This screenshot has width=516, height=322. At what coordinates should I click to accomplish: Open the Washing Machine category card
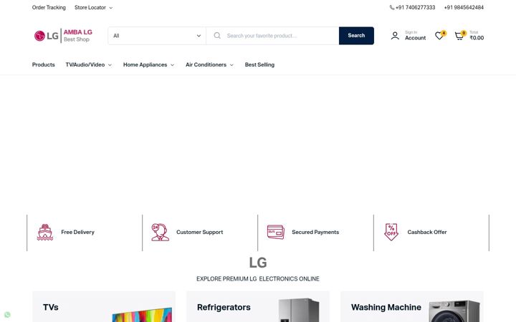pyautogui.click(x=412, y=306)
